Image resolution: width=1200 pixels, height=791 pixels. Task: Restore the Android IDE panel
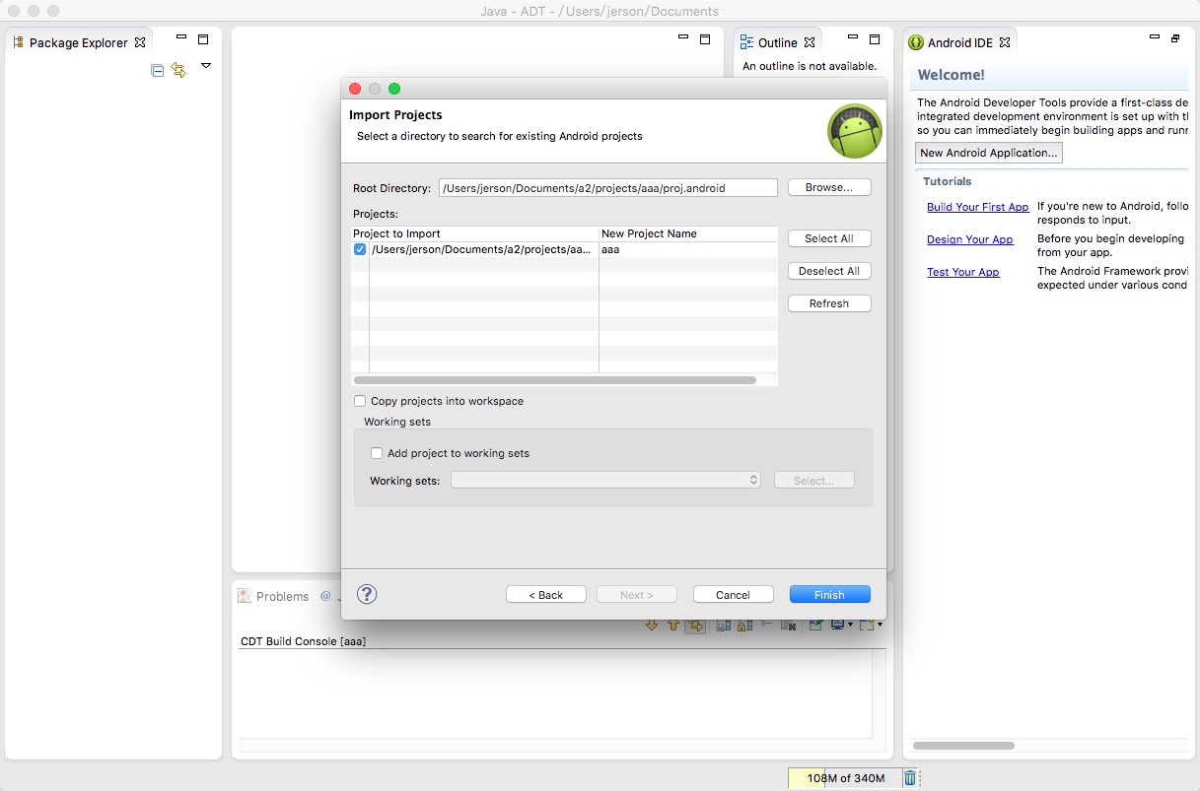coord(1175,39)
